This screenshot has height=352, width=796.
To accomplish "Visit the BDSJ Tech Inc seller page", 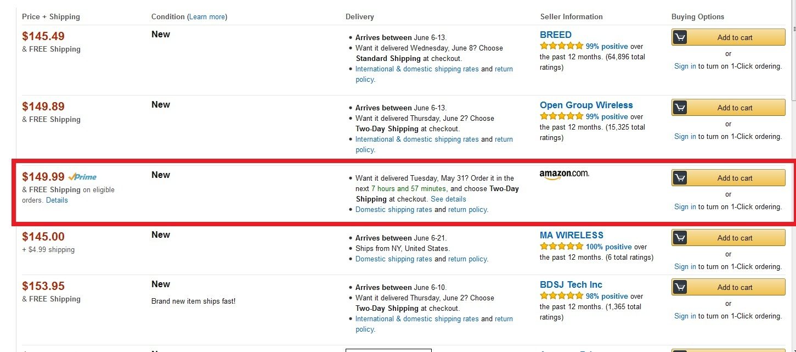I will tap(571, 284).
